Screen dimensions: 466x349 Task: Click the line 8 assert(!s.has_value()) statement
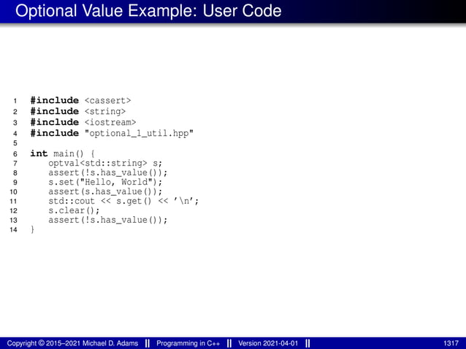coord(108,172)
